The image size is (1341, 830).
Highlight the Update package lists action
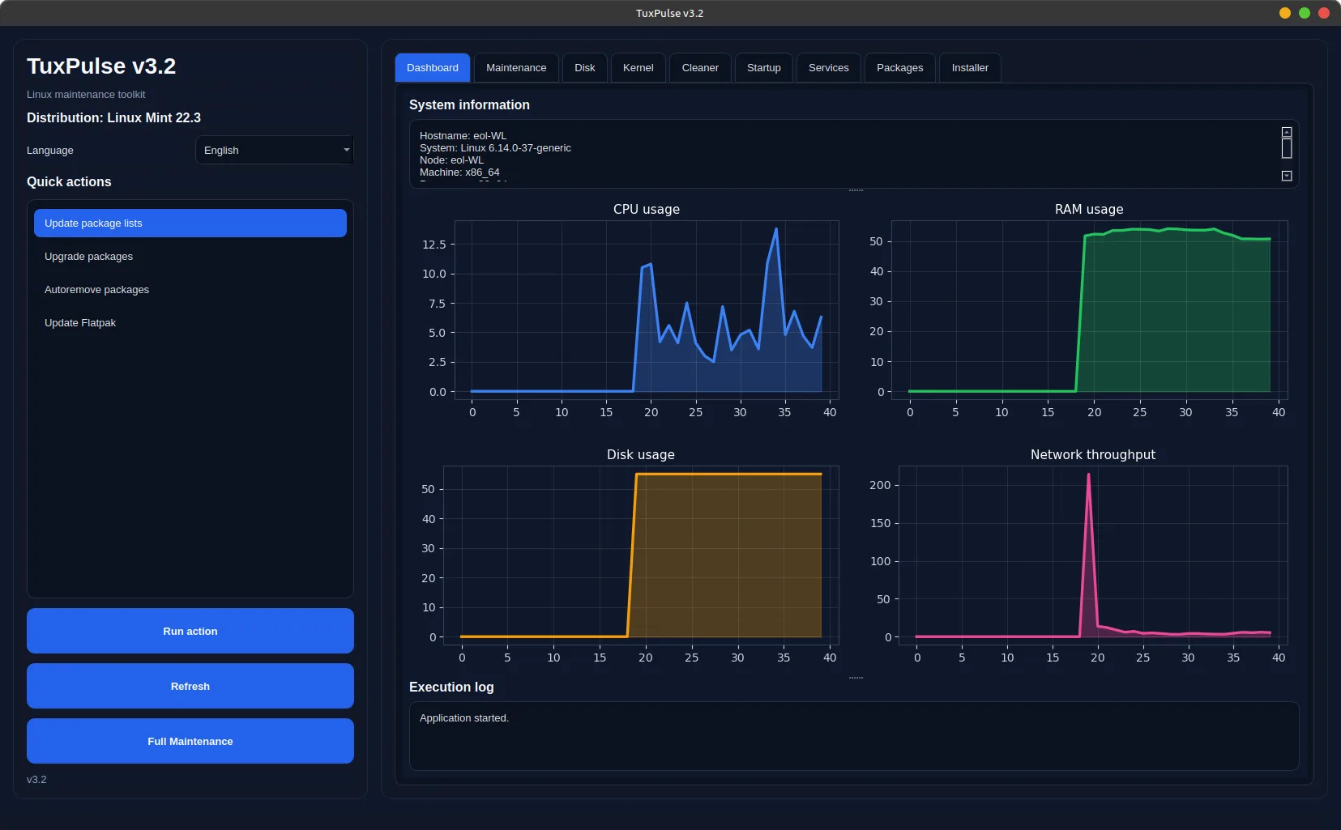(x=190, y=223)
